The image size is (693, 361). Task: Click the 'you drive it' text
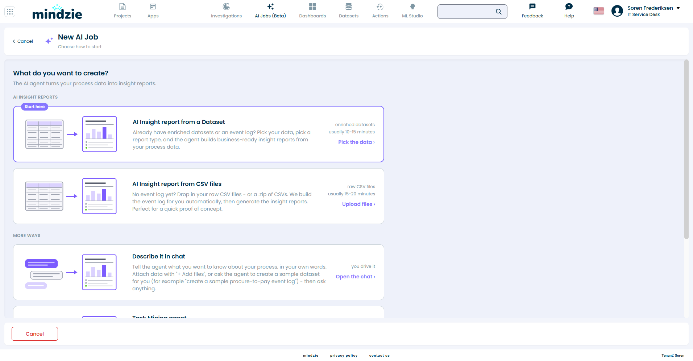363,266
